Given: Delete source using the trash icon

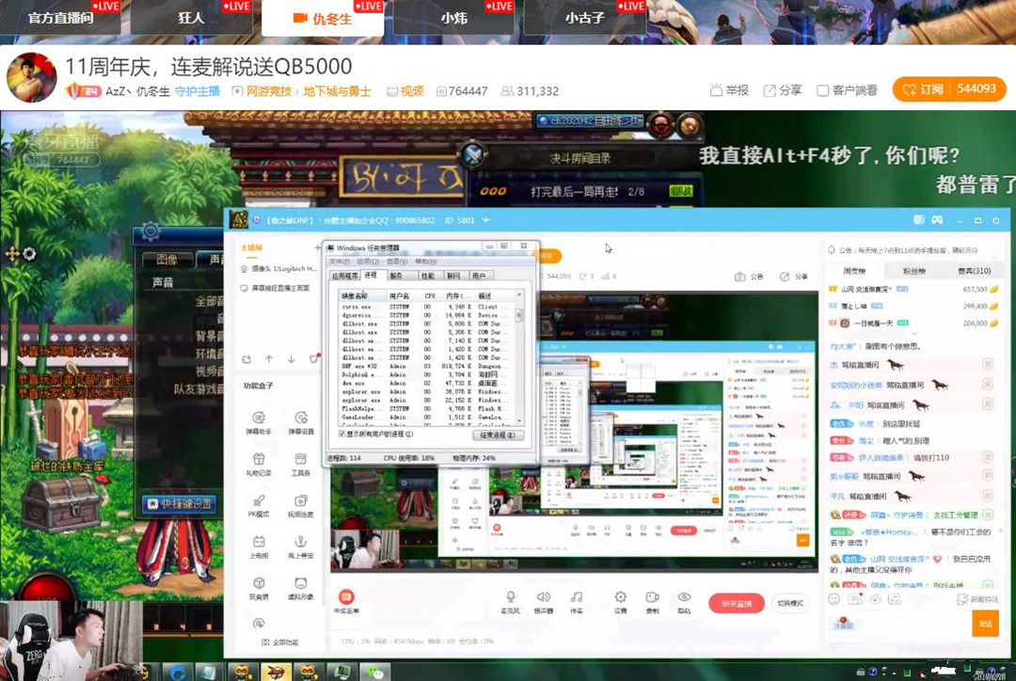Looking at the screenshot, I should (x=314, y=359).
